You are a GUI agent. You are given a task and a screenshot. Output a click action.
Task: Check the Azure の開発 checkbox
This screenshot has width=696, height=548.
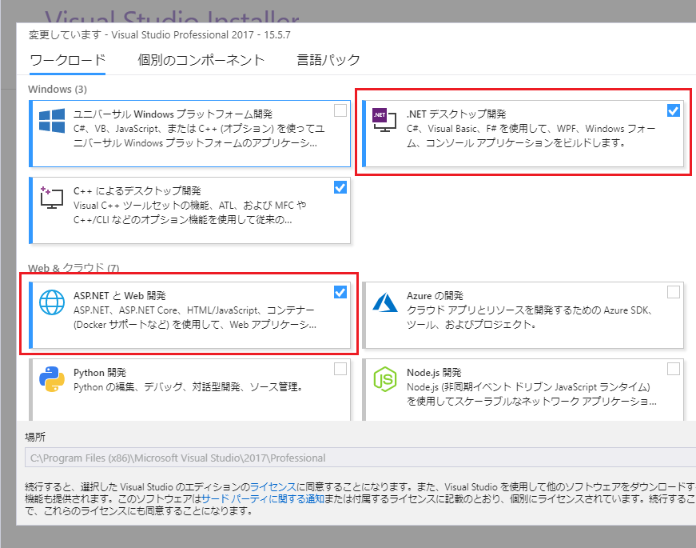674,292
